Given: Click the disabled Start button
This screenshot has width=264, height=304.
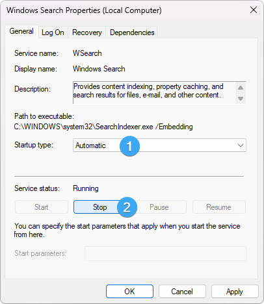Looking at the screenshot, I should pos(42,207).
